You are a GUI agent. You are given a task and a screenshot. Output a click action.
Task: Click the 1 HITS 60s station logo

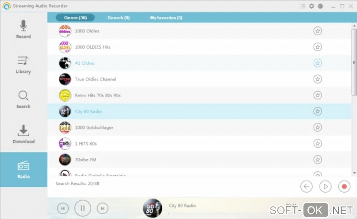(x=65, y=143)
